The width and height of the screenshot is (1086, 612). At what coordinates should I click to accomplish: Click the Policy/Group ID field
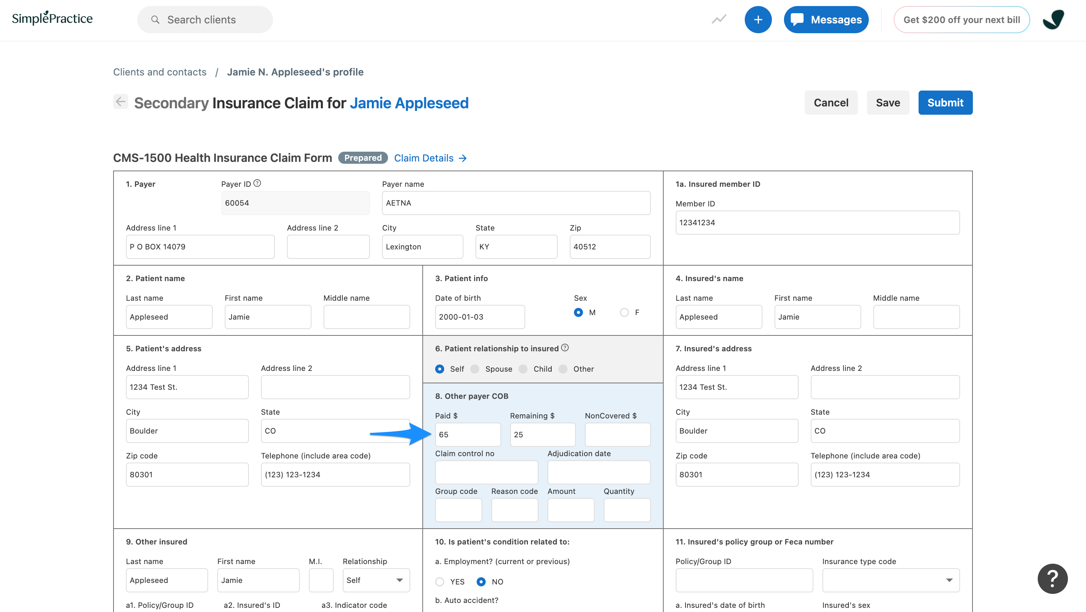tap(744, 580)
